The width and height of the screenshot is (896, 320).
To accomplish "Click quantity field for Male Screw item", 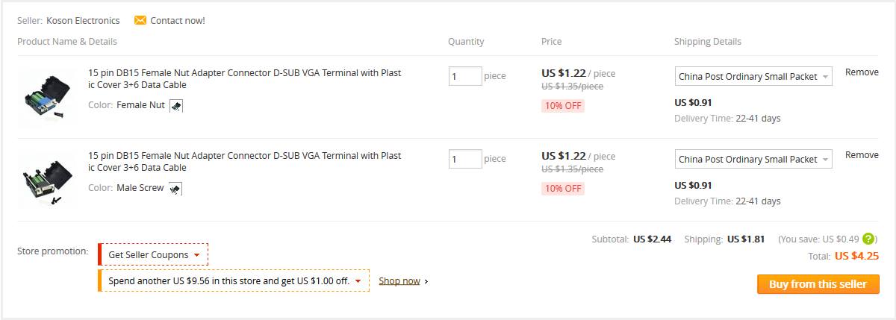I will (464, 159).
